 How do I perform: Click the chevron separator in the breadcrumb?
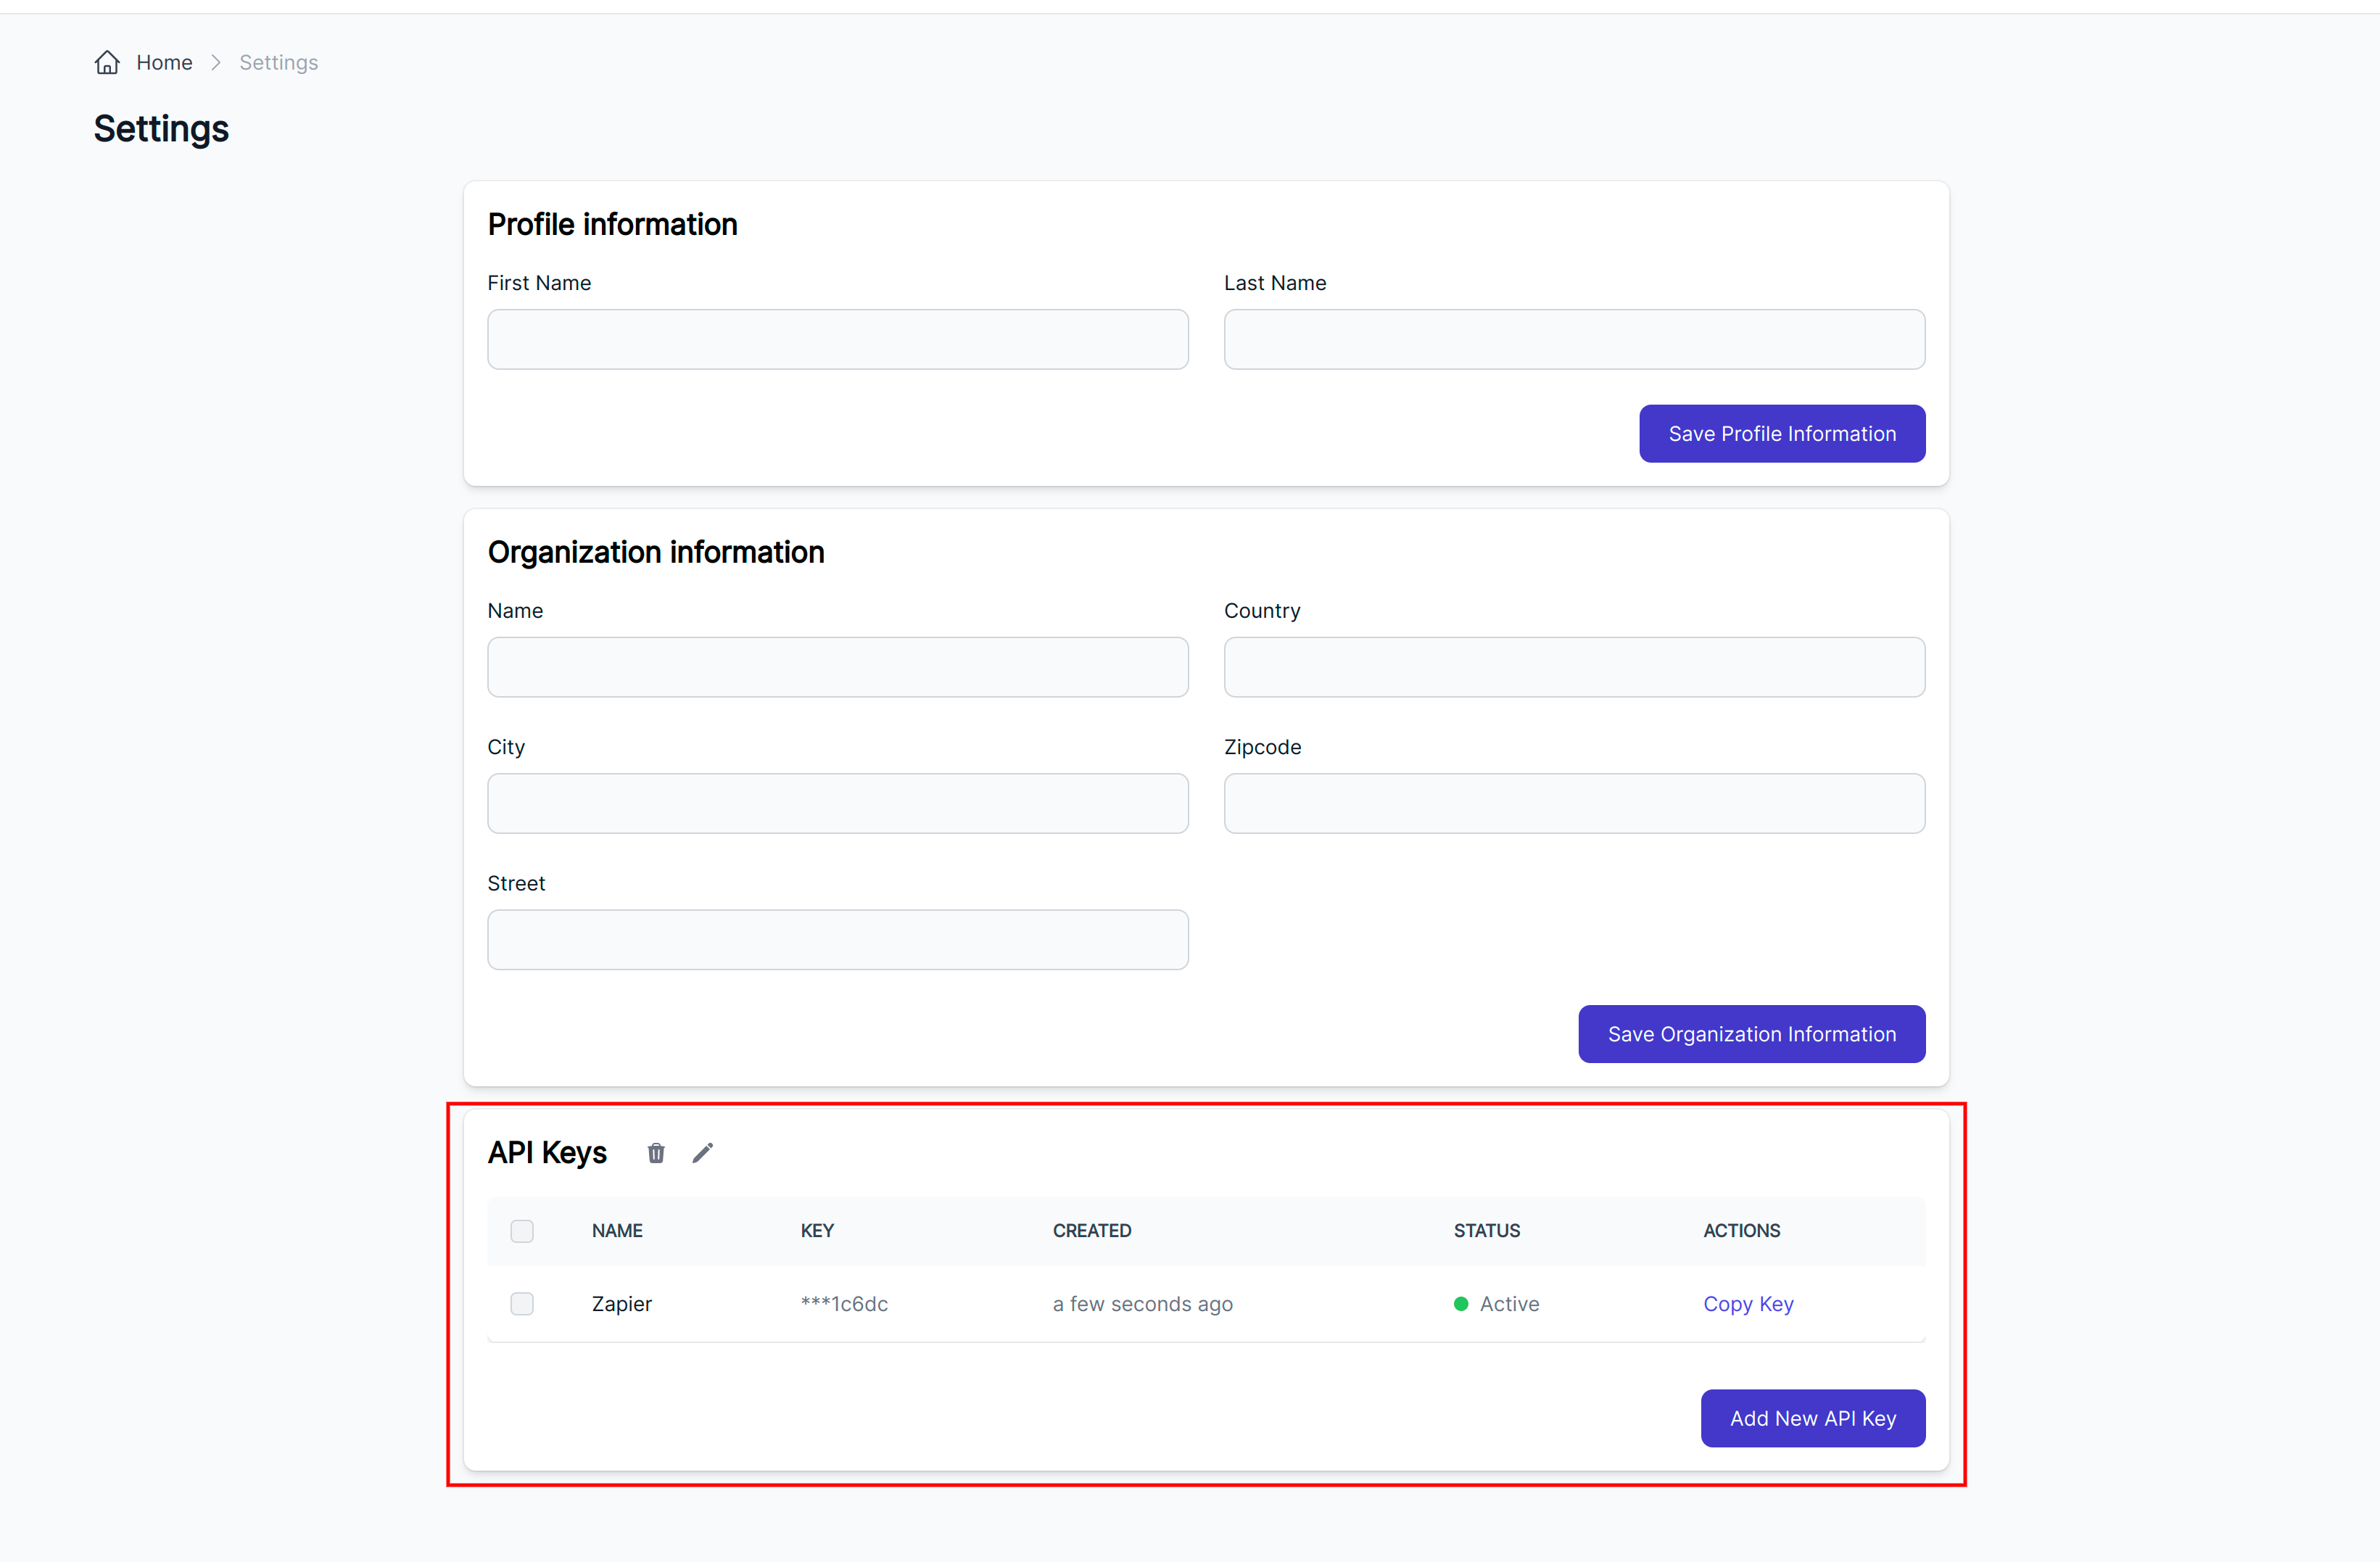[x=216, y=62]
